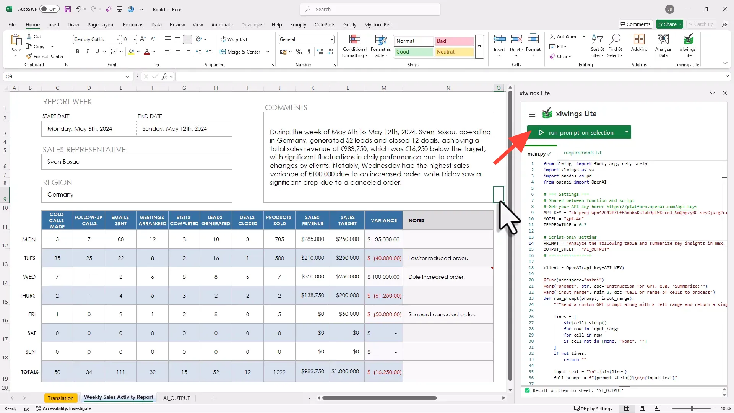Toggle Wrap Text for the cell
734x413 pixels.
coord(234,39)
